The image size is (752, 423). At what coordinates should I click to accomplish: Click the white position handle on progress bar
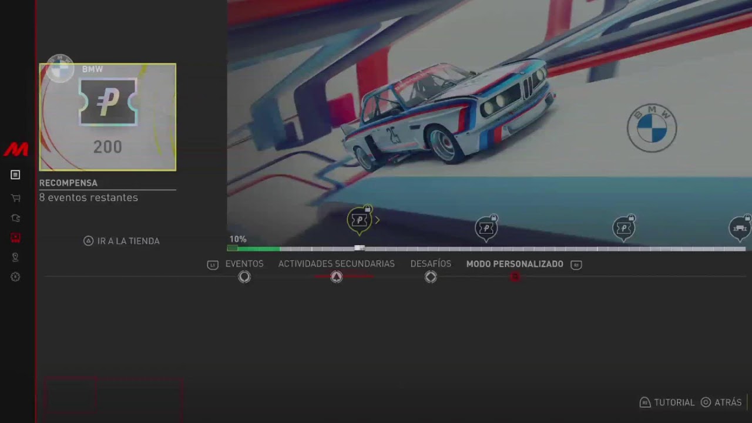[x=360, y=248]
